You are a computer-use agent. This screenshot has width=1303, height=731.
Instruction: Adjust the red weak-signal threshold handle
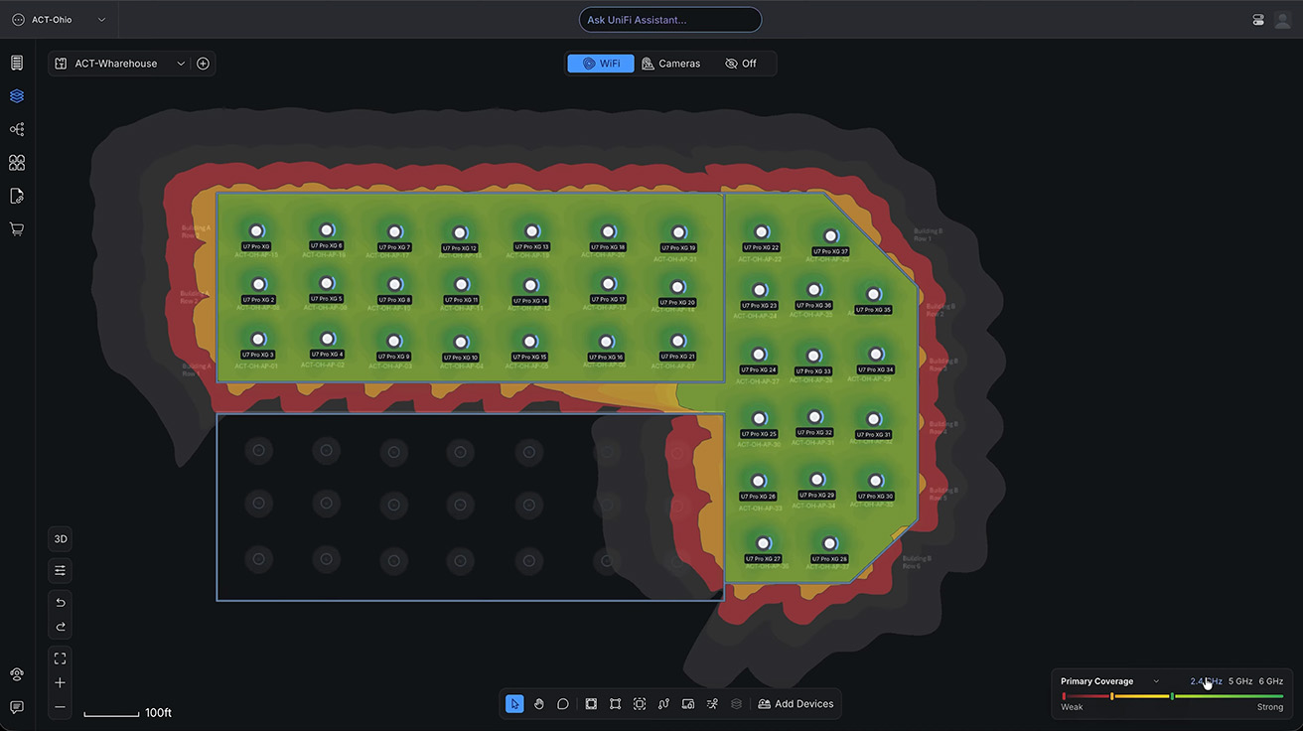[1064, 696]
